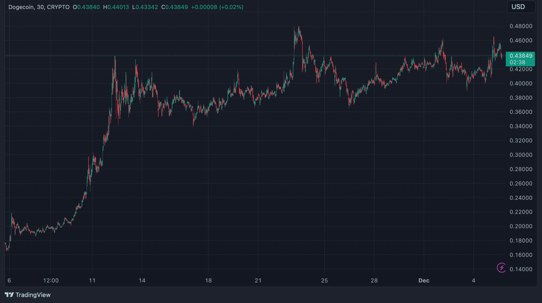Click the green current price label 0.43849
The width and height of the screenshot is (542, 303).
pyautogui.click(x=520, y=56)
